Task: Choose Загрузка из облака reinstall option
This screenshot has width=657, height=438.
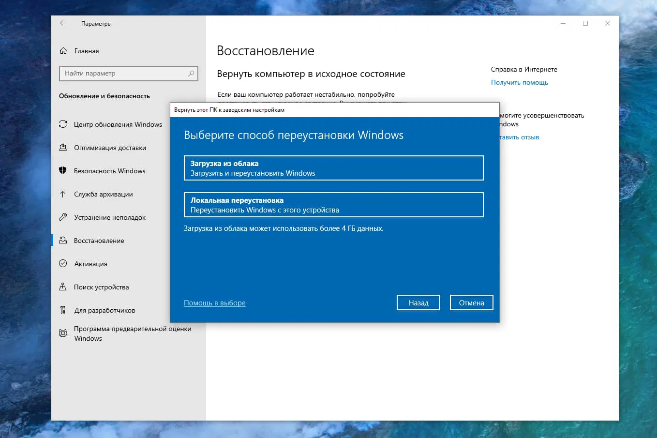Action: (333, 167)
